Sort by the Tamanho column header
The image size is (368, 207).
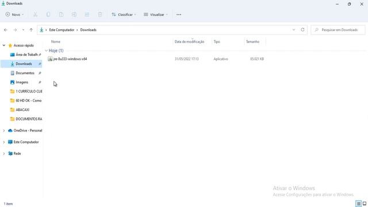[252, 41]
